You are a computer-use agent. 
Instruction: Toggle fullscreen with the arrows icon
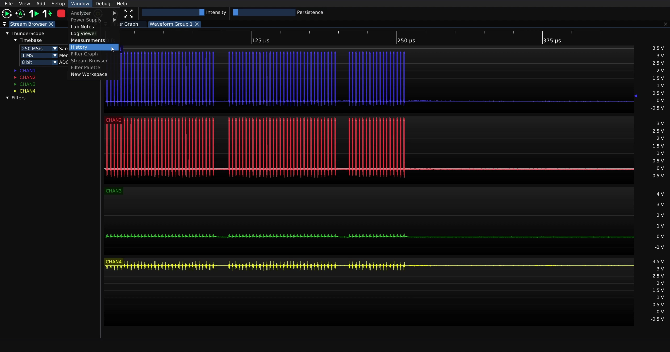pos(128,13)
